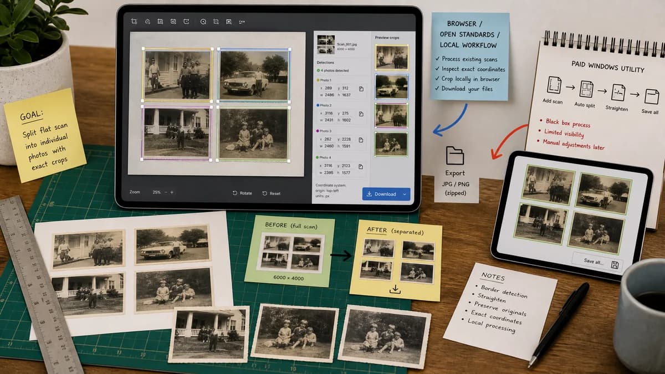665x374 pixels.
Task: Click the Rotate button
Action: point(242,193)
